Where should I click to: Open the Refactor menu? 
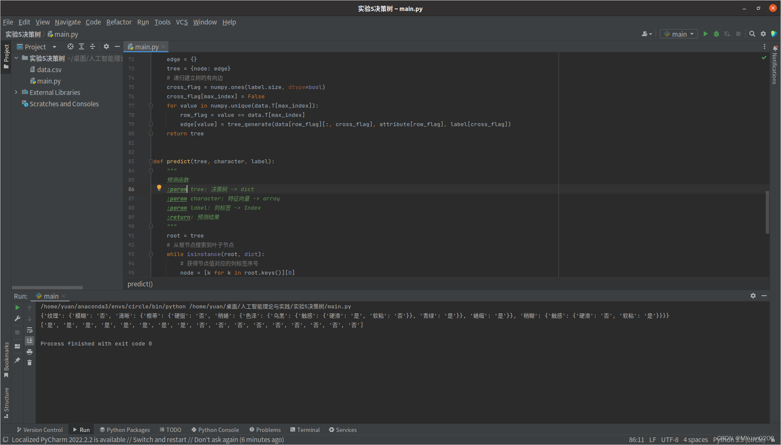(x=119, y=22)
